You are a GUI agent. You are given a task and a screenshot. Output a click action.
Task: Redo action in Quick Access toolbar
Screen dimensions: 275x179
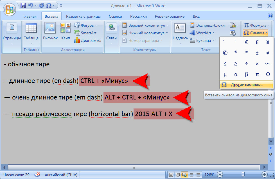41,5
